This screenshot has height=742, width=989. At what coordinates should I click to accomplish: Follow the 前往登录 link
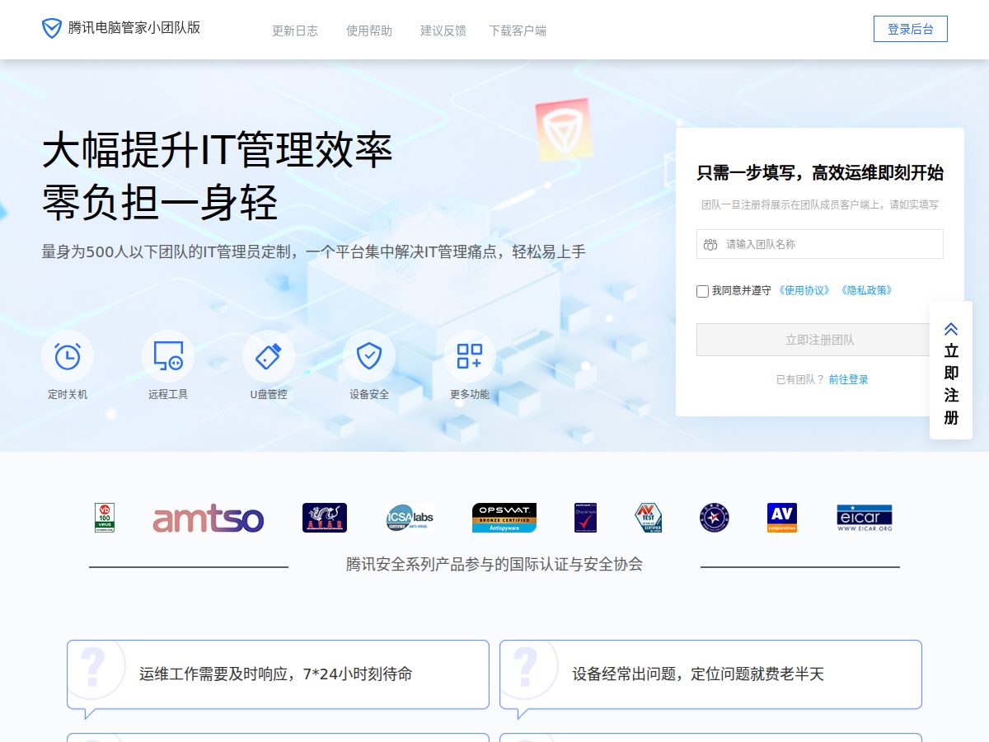tap(848, 379)
